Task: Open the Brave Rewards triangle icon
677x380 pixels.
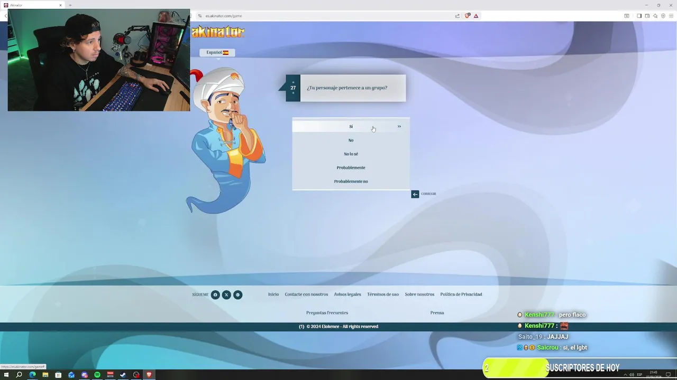Action: click(x=476, y=16)
